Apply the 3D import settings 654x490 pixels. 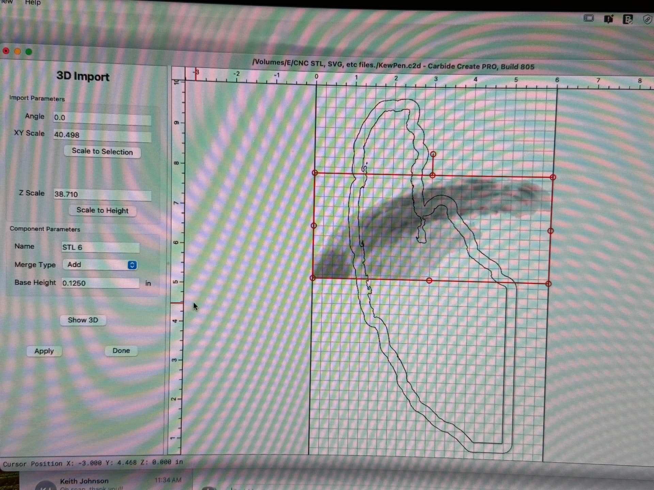coord(44,351)
